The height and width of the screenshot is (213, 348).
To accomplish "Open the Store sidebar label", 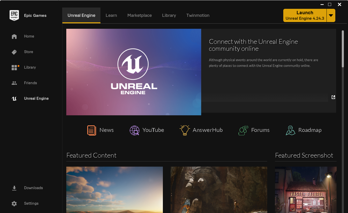I will 28,52.
